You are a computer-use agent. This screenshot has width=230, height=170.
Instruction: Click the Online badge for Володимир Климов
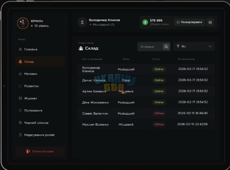point(159,69)
